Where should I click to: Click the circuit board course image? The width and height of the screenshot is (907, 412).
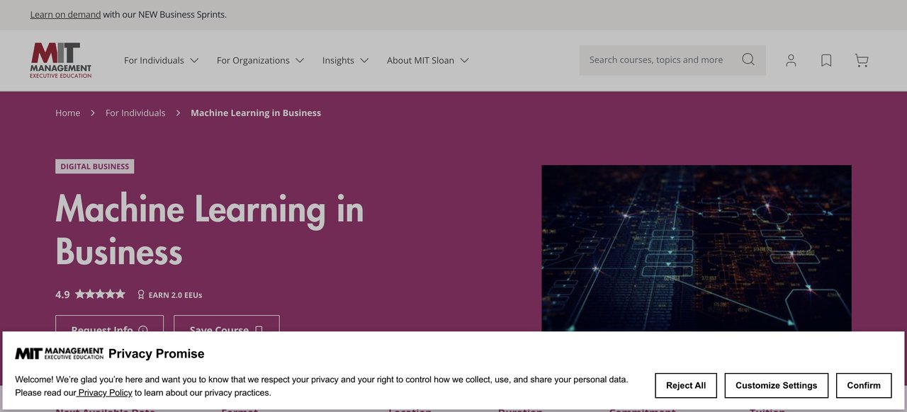click(697, 248)
